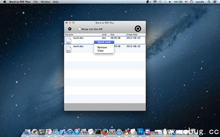Open Notification Center list icon
The image size is (220, 137).
pyautogui.click(x=214, y=2)
